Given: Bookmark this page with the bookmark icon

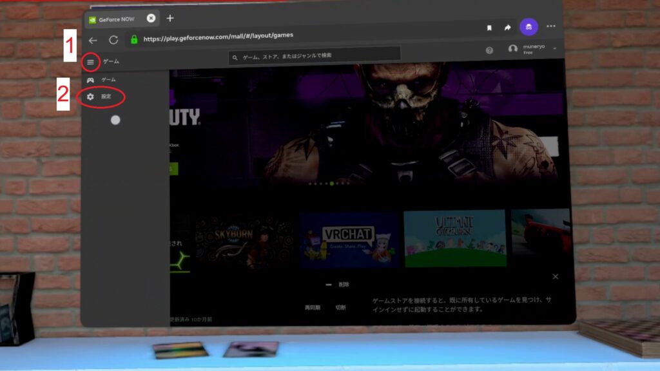Looking at the screenshot, I should tap(489, 28).
